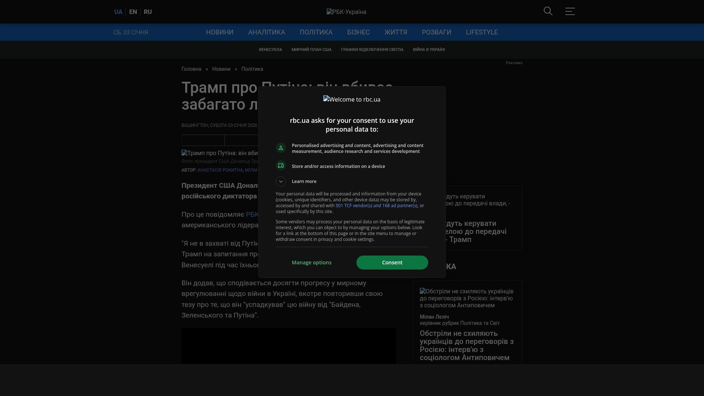Screen dimensions: 704x396
Task: Open ГРАФІКИ ВІДКЛЮЧЕННЯ СВІТЛА topic link
Action: 372,49
